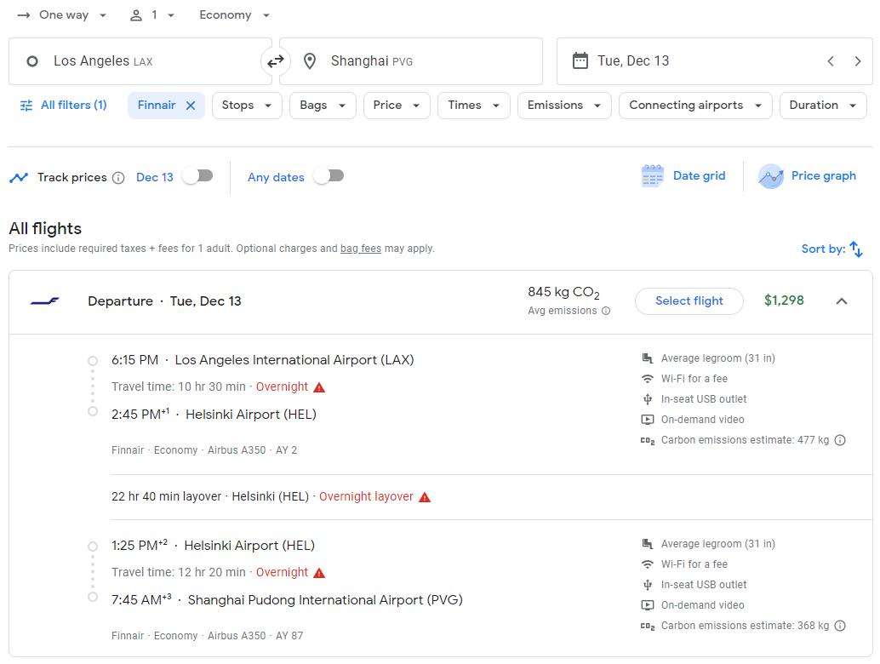Enable Any dates price tracking

click(x=329, y=176)
